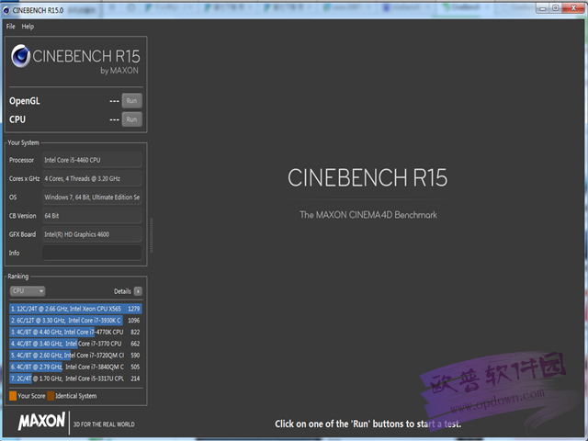Image resolution: width=588 pixels, height=441 pixels.
Task: Close the Cinebench window
Action: [573, 8]
